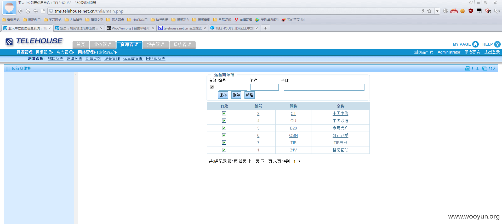Toggle 有效 checkbox for 中国电信 row
The image size is (502, 224).
(x=224, y=113)
